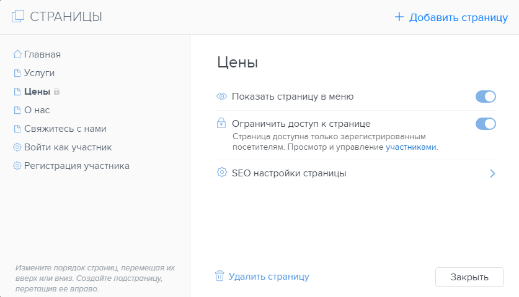519x297 pixels.
Task: Open the Главная page in the list
Action: [x=42, y=54]
